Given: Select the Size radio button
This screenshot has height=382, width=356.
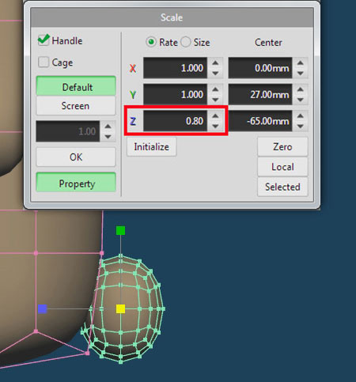Looking at the screenshot, I should click(x=186, y=42).
